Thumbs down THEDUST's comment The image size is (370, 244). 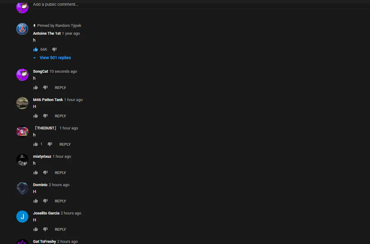pyautogui.click(x=50, y=144)
